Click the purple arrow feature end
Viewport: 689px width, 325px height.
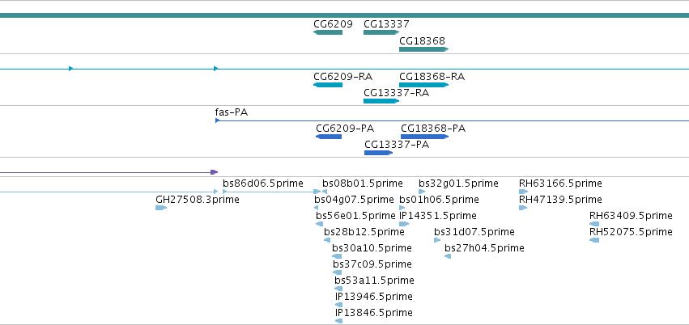[x=214, y=172]
